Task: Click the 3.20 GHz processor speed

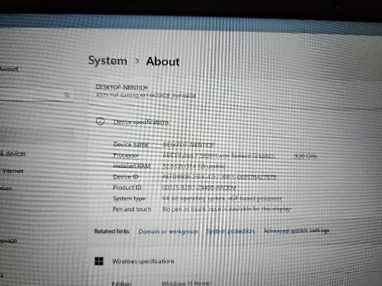Action: pos(305,156)
